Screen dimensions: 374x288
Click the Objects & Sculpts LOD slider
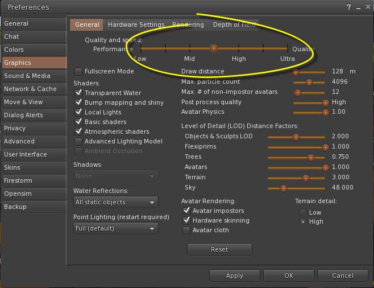click(x=296, y=137)
